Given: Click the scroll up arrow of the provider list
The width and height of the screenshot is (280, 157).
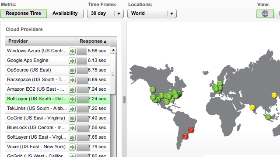Looking at the screenshot, I should click(x=113, y=50).
